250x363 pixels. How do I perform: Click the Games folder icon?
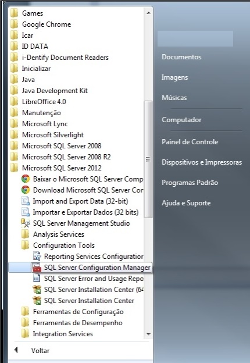tap(14, 13)
